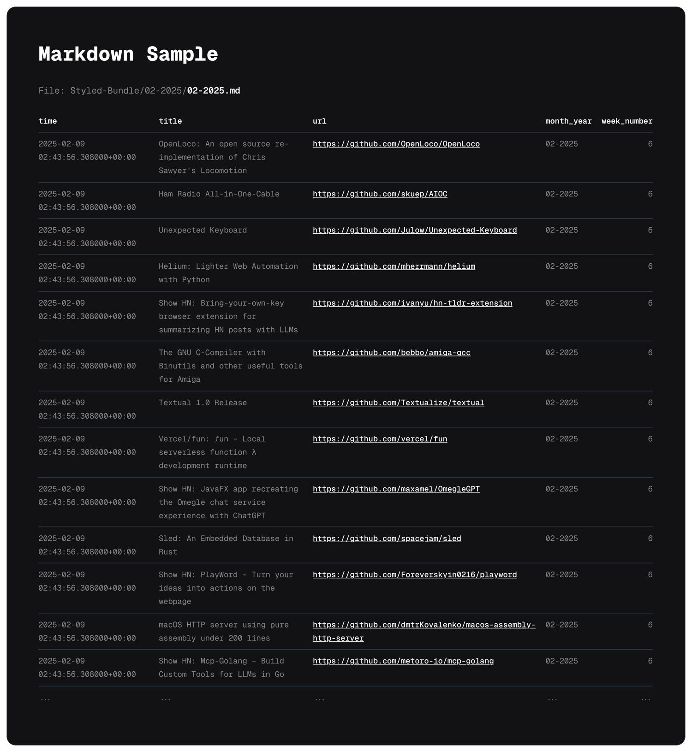Open the skuep/AIOC GitHub link
The width and height of the screenshot is (692, 752).
click(380, 194)
